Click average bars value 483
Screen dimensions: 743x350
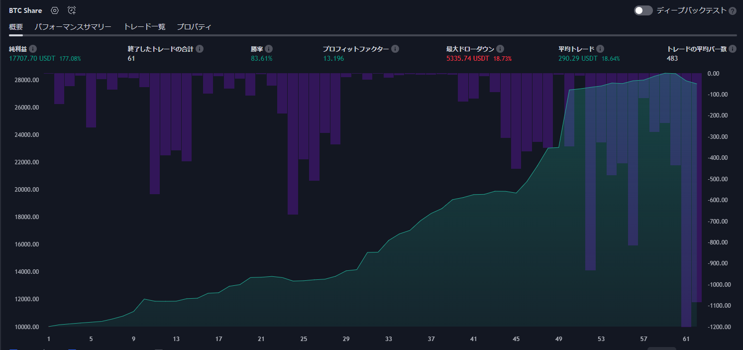pyautogui.click(x=672, y=58)
